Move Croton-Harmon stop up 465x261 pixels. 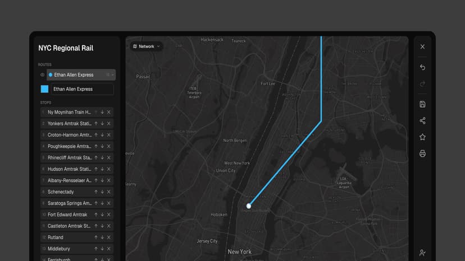[x=96, y=135]
